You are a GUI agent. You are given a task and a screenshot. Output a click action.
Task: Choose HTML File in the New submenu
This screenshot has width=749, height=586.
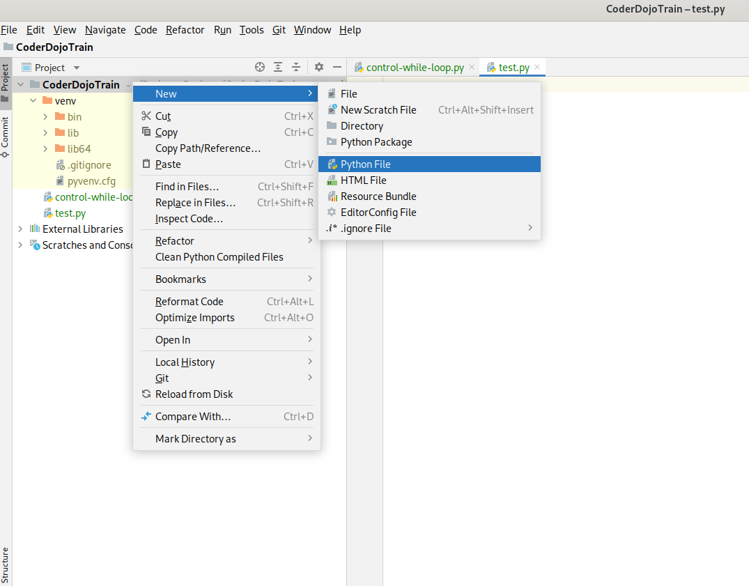pos(364,180)
